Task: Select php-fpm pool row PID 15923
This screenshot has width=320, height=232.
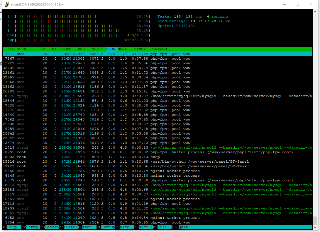Action: click(x=157, y=63)
